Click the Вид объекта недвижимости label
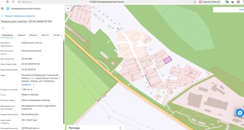 click(7, 44)
